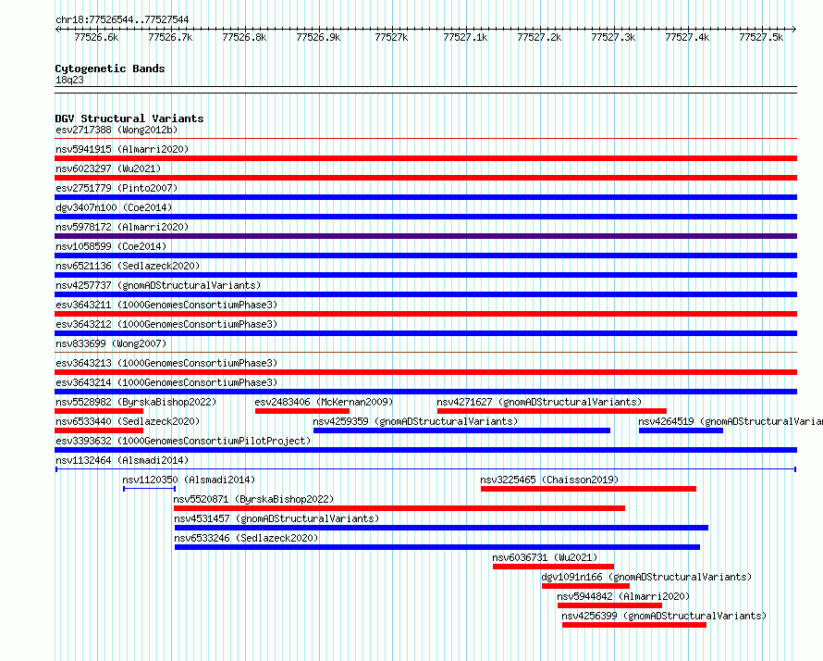The width and height of the screenshot is (823, 661).
Task: Select esv3643213 (1000GenomesConsortiumPhase3) label
Action: [x=166, y=363]
